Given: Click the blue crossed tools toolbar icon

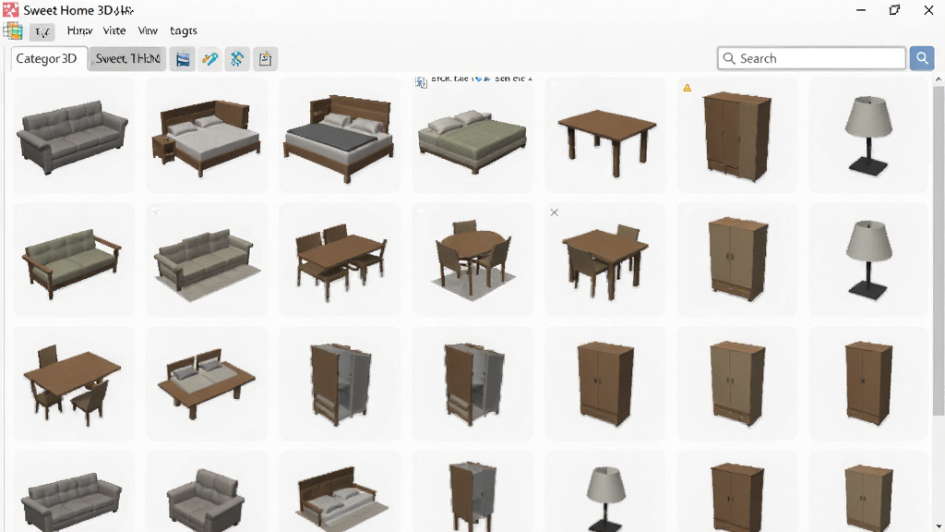Looking at the screenshot, I should pyautogui.click(x=237, y=58).
